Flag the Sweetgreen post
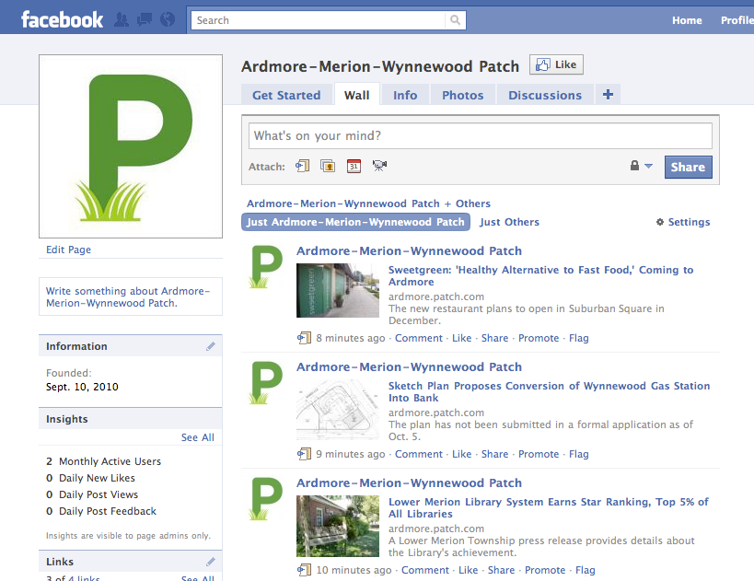The image size is (754, 581). [578, 338]
